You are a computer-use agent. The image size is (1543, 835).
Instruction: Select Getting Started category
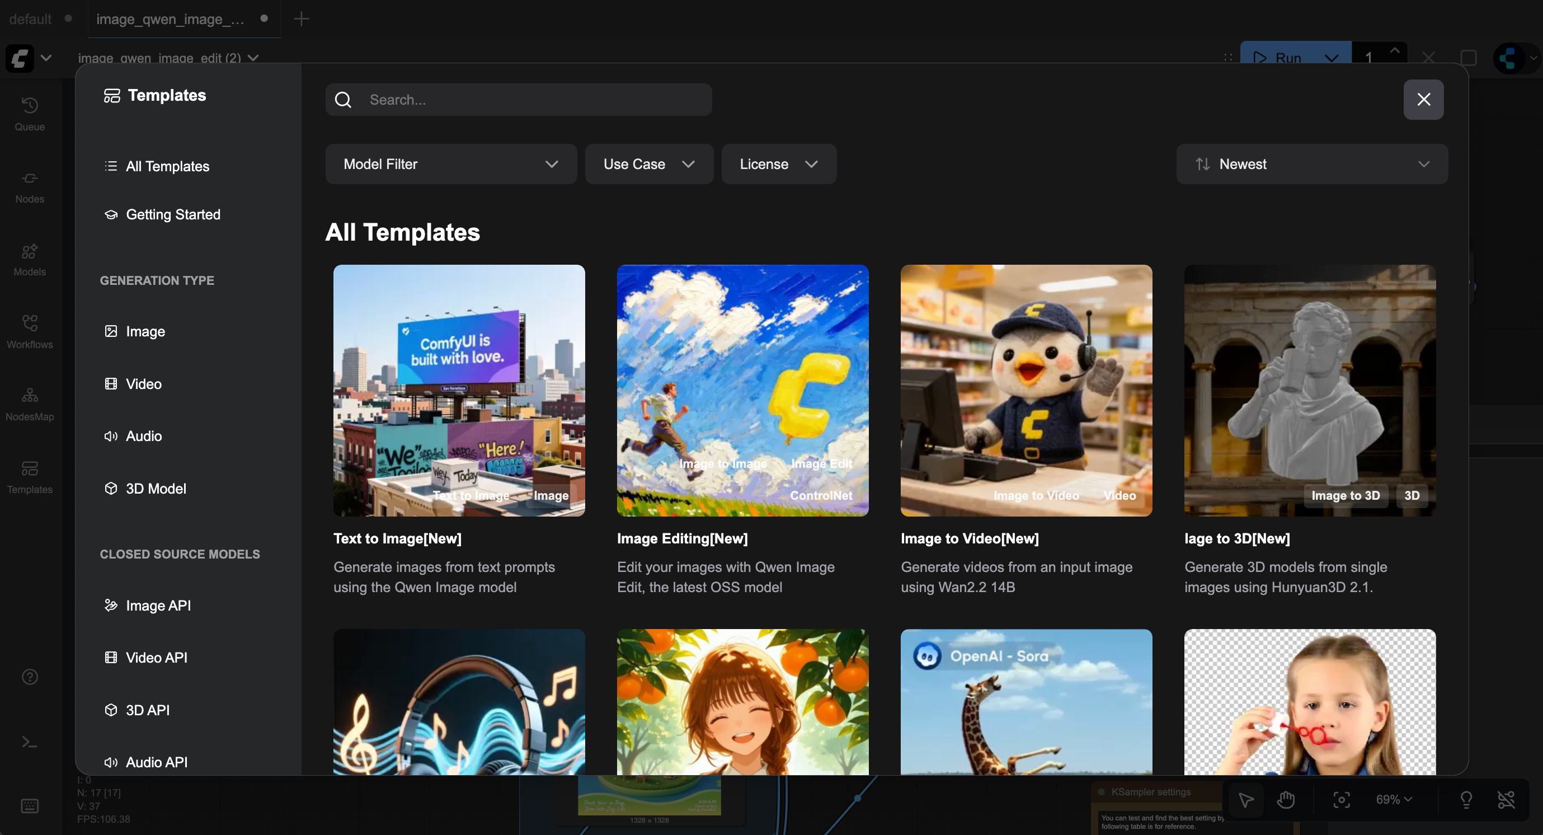[172, 214]
